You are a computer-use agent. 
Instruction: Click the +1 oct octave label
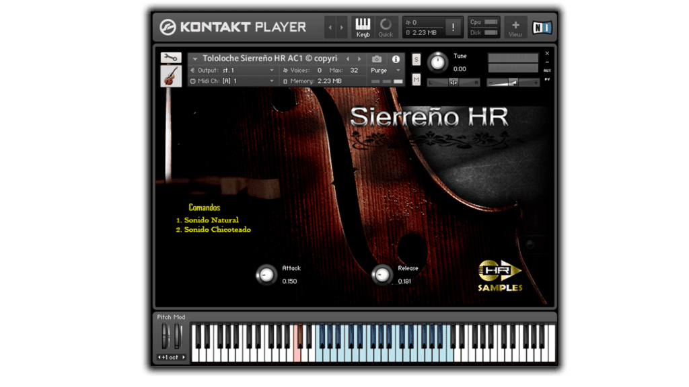point(172,357)
